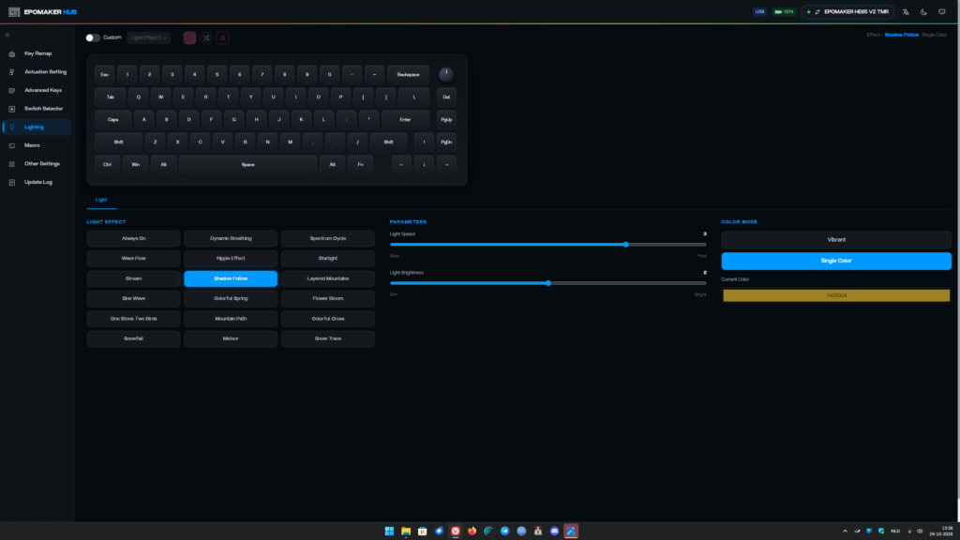Pick the Ripple Effect lighting mode
Screen dimensions: 960x540
point(231,259)
